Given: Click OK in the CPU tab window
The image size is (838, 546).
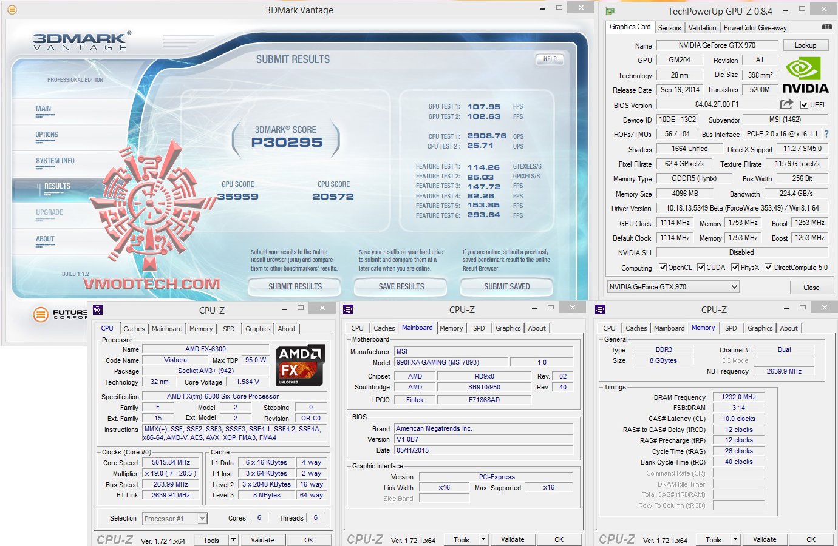Looking at the screenshot, I should (308, 540).
